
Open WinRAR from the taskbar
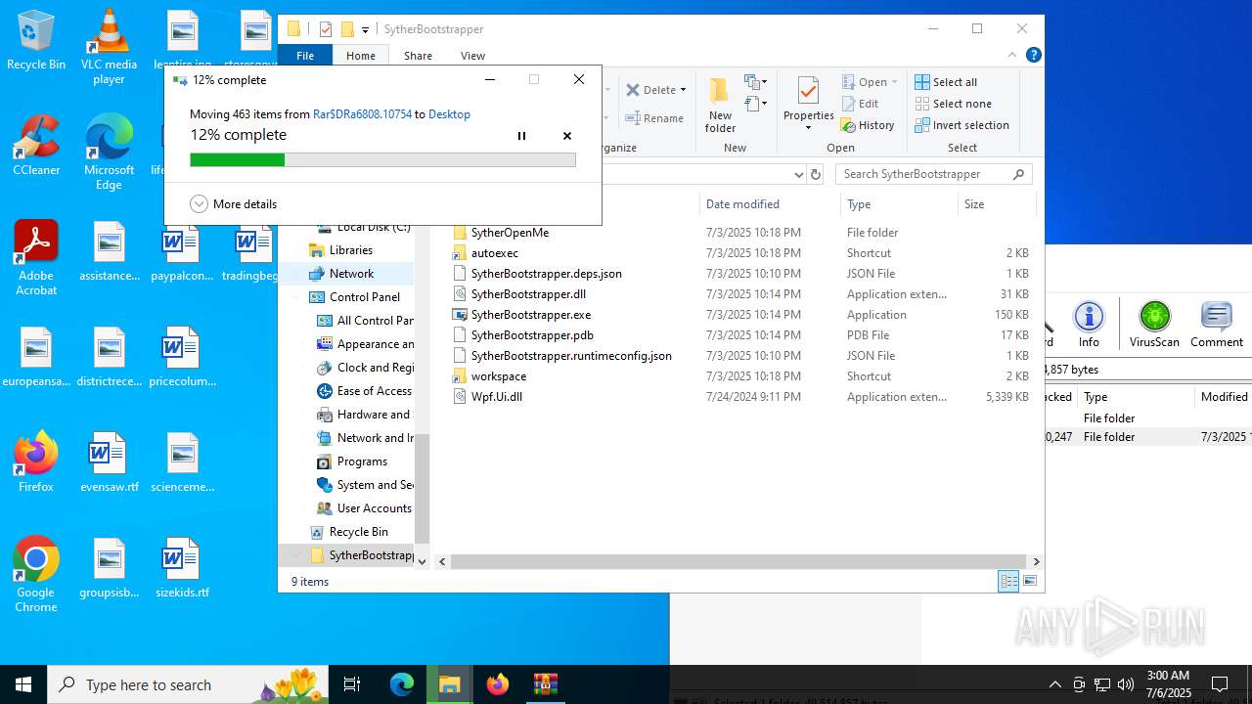tap(545, 684)
